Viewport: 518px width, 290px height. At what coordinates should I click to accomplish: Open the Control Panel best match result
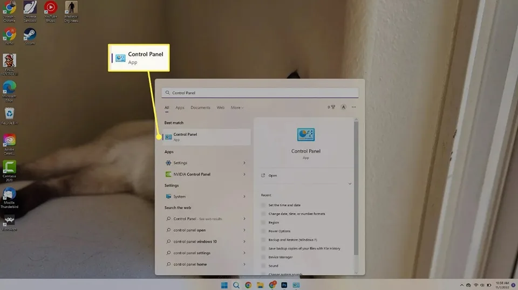pyautogui.click(x=207, y=137)
